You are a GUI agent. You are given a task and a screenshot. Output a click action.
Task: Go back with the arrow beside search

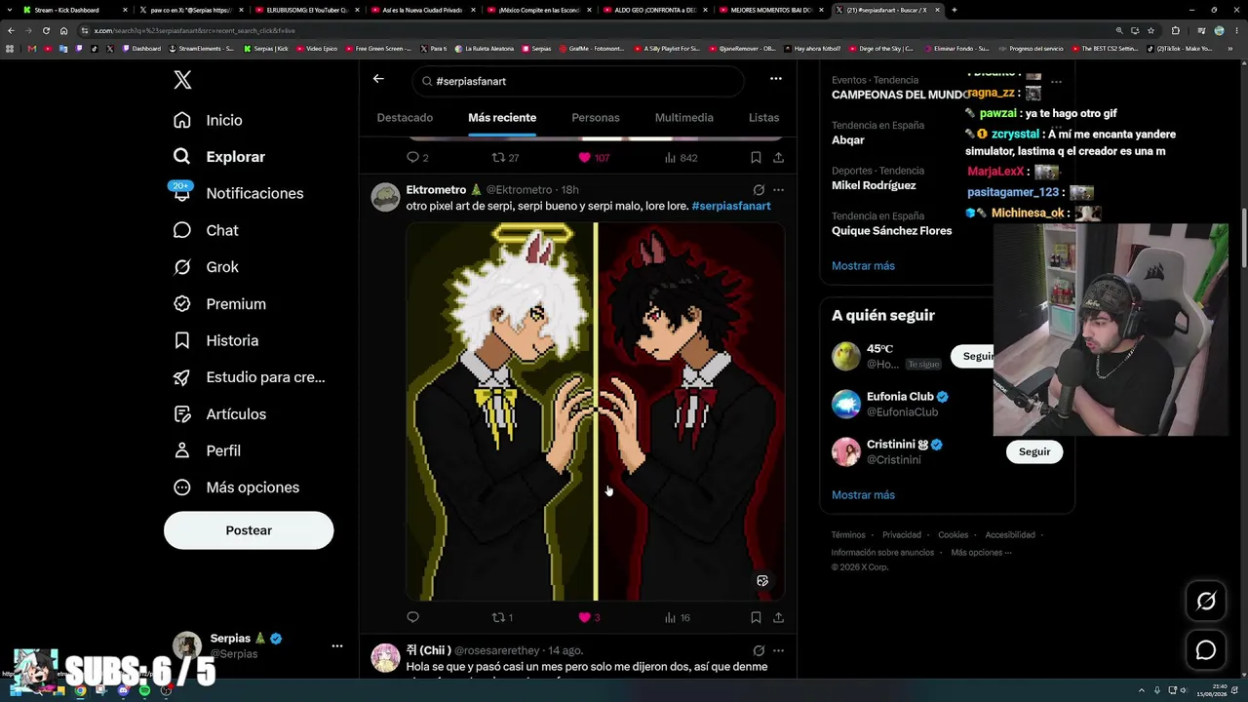coord(378,79)
